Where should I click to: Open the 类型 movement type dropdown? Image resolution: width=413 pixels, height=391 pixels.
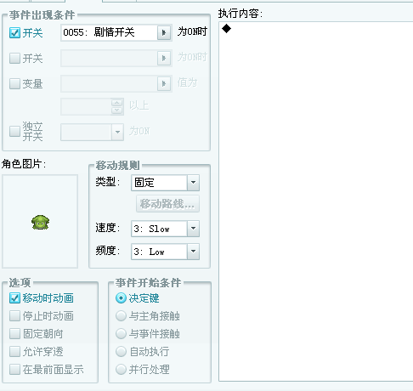(193, 183)
